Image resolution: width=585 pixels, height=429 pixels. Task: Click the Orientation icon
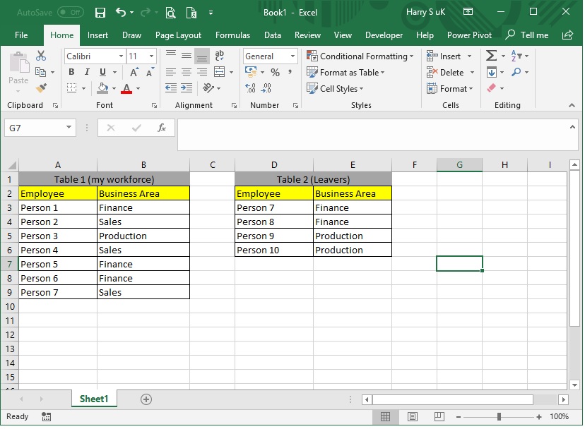click(208, 88)
